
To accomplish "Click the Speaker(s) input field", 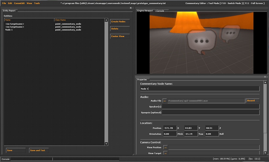I will click(x=211, y=106).
